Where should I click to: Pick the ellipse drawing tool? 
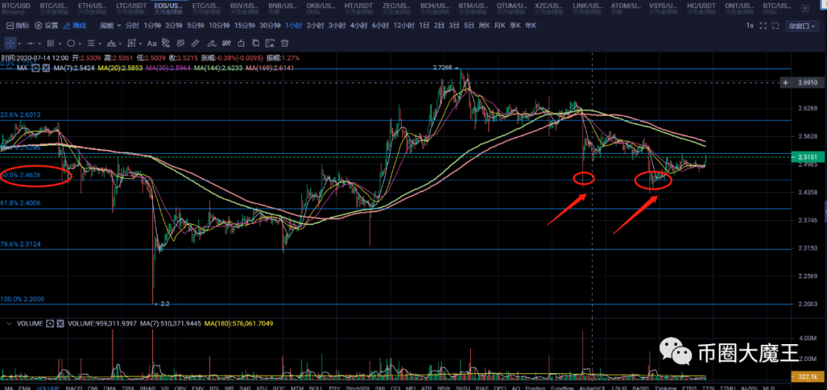pyautogui.click(x=70, y=44)
